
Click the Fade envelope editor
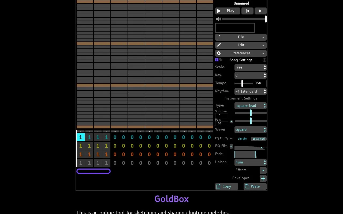pyautogui.click(x=251, y=154)
